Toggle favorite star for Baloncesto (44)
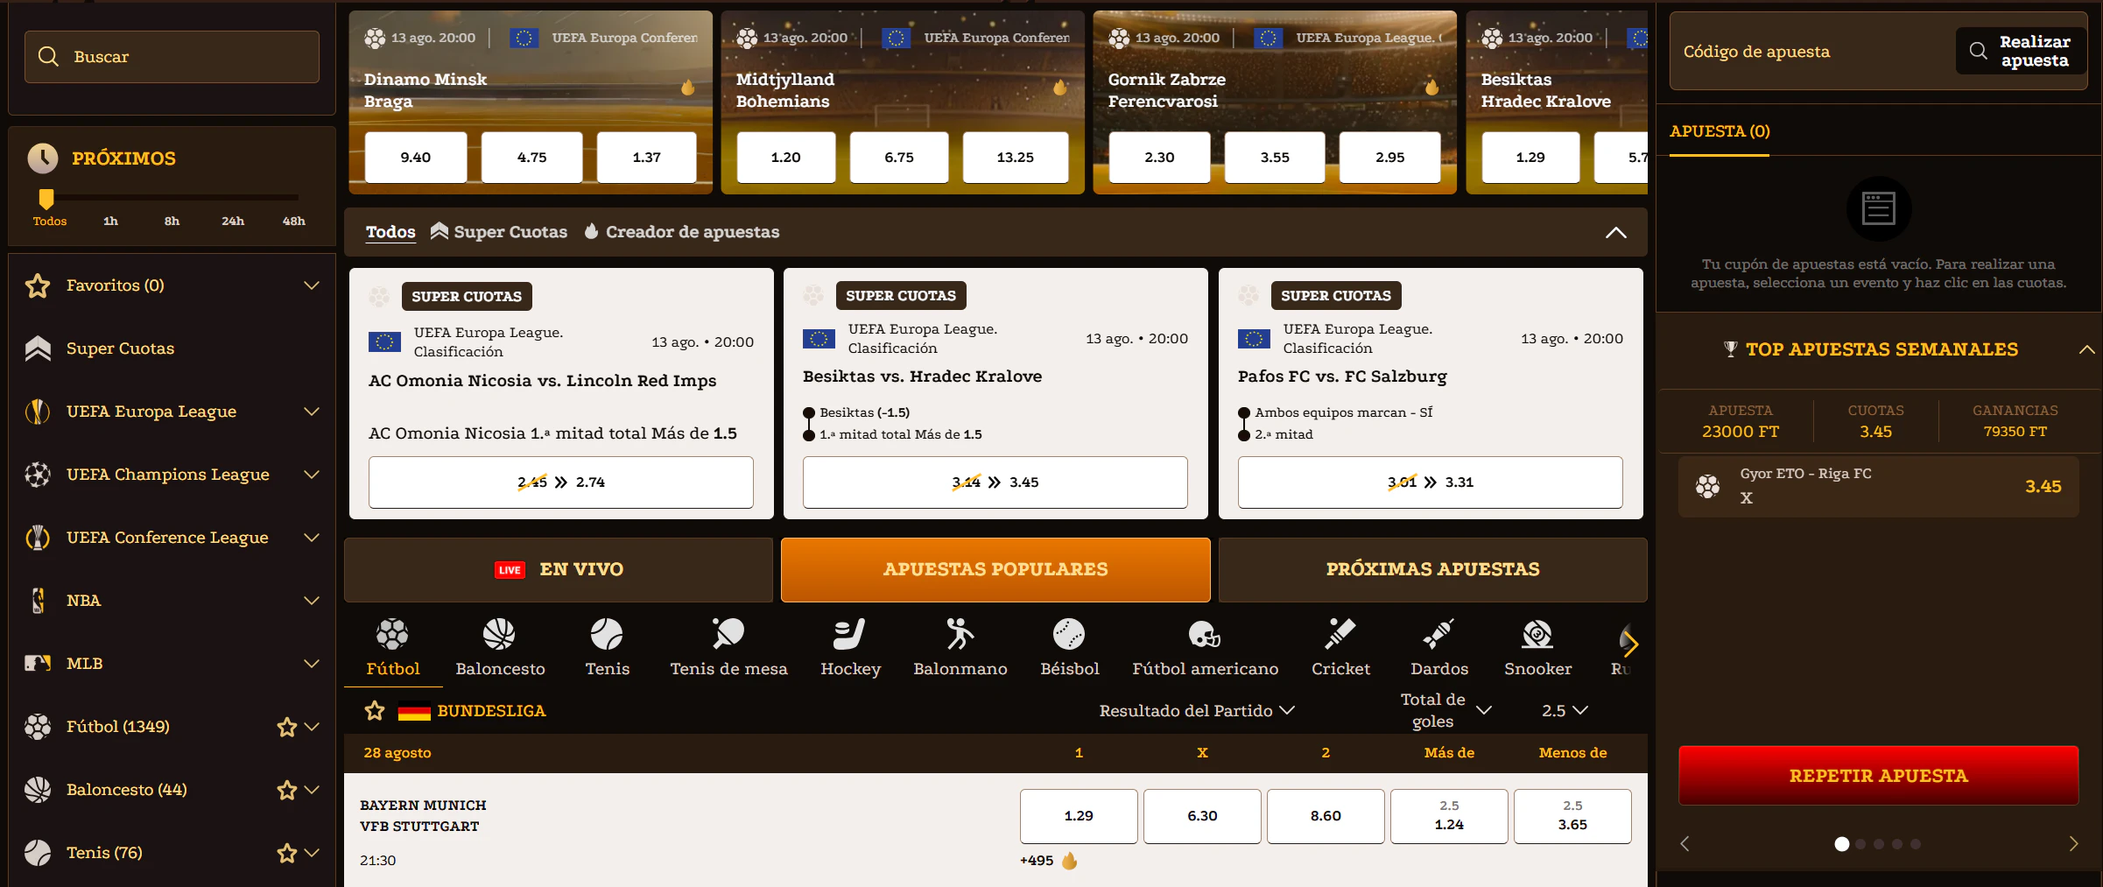This screenshot has width=2103, height=887. point(286,790)
